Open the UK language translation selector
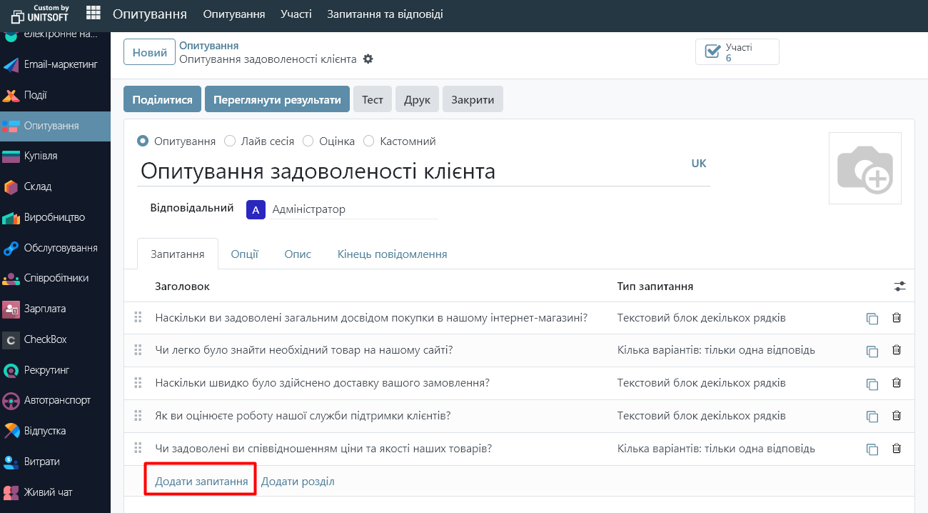This screenshot has height=513, width=928. coord(698,164)
